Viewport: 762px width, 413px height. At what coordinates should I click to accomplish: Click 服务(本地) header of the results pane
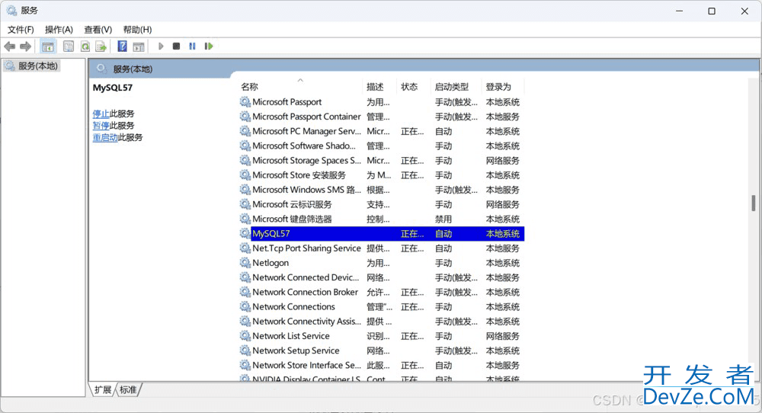tap(133, 69)
